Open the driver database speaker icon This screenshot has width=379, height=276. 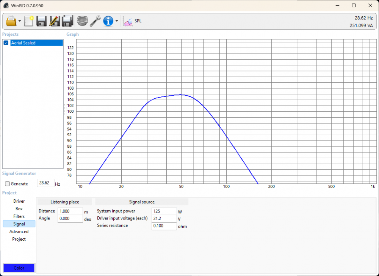82,21
